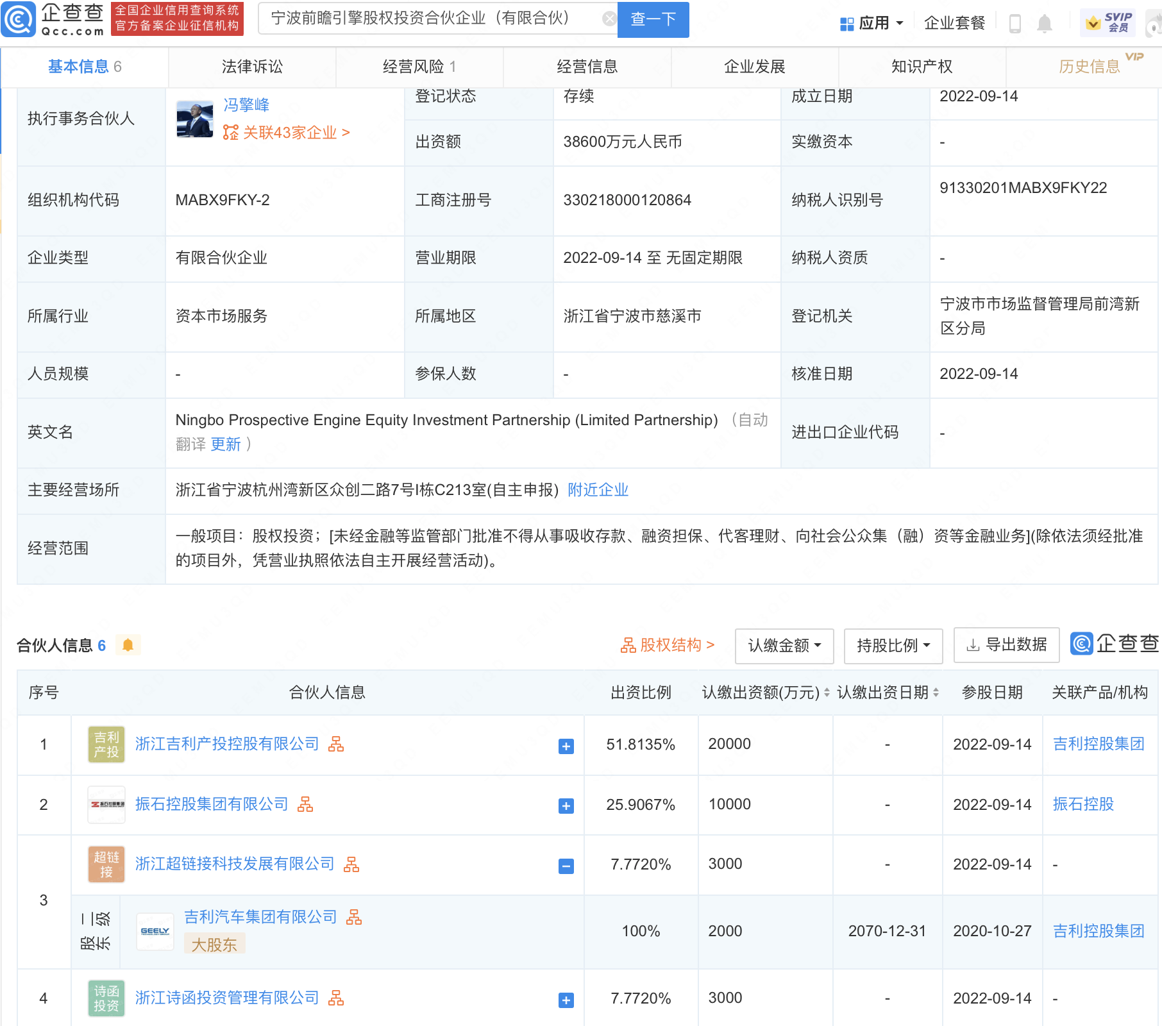Click the bell alert icon beside 合伙人信息
The image size is (1162, 1026).
point(128,645)
